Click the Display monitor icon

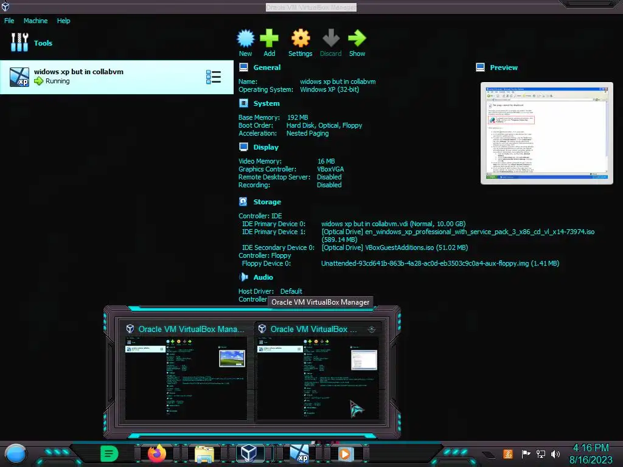(243, 147)
